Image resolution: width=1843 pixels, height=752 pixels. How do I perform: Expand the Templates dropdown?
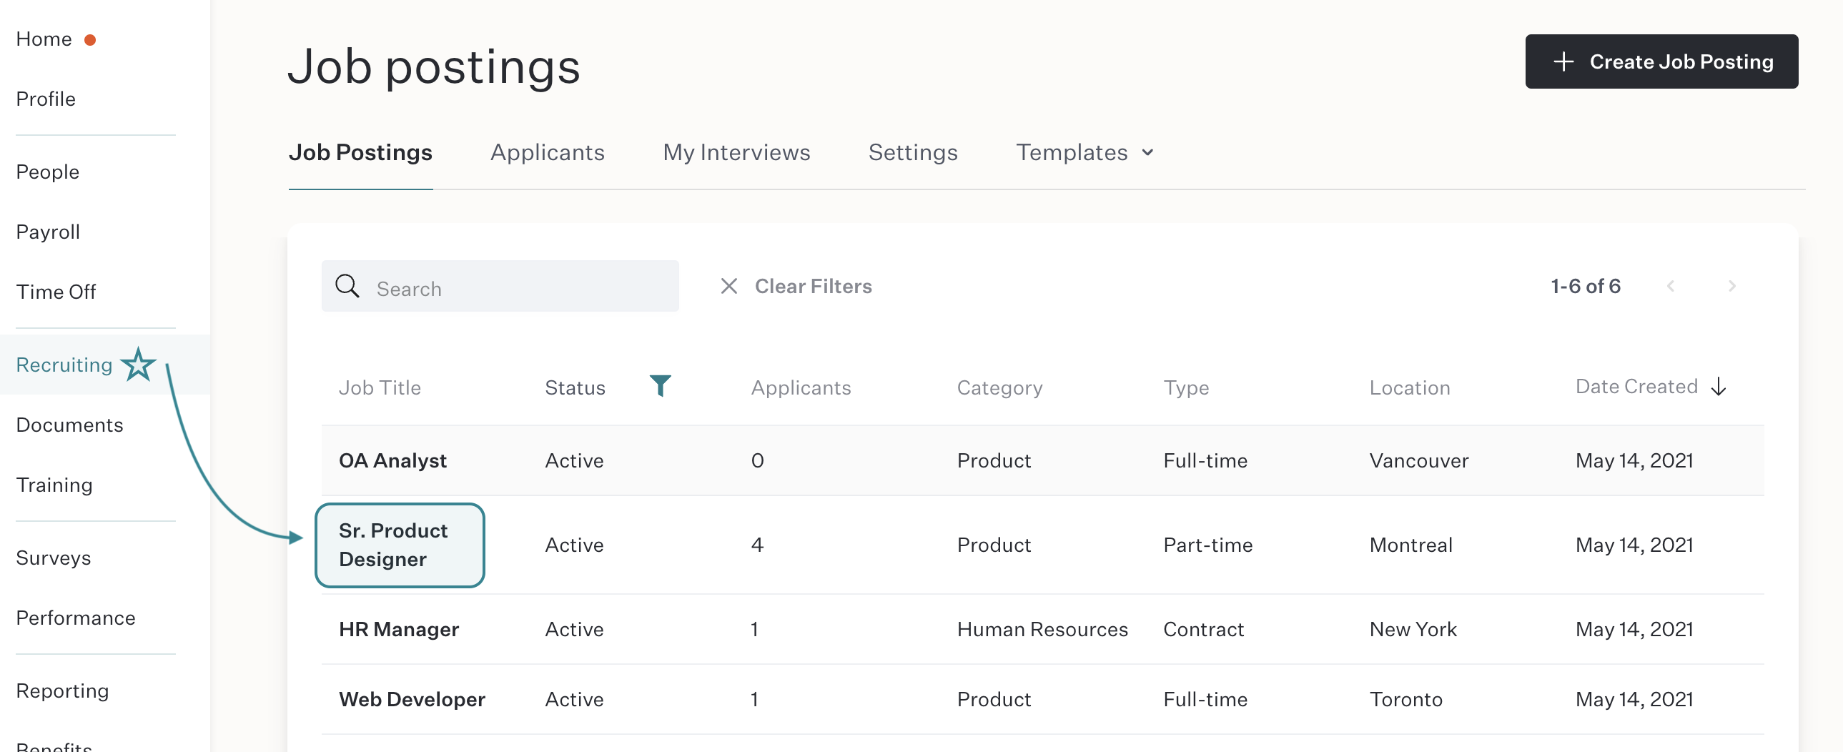(1084, 152)
